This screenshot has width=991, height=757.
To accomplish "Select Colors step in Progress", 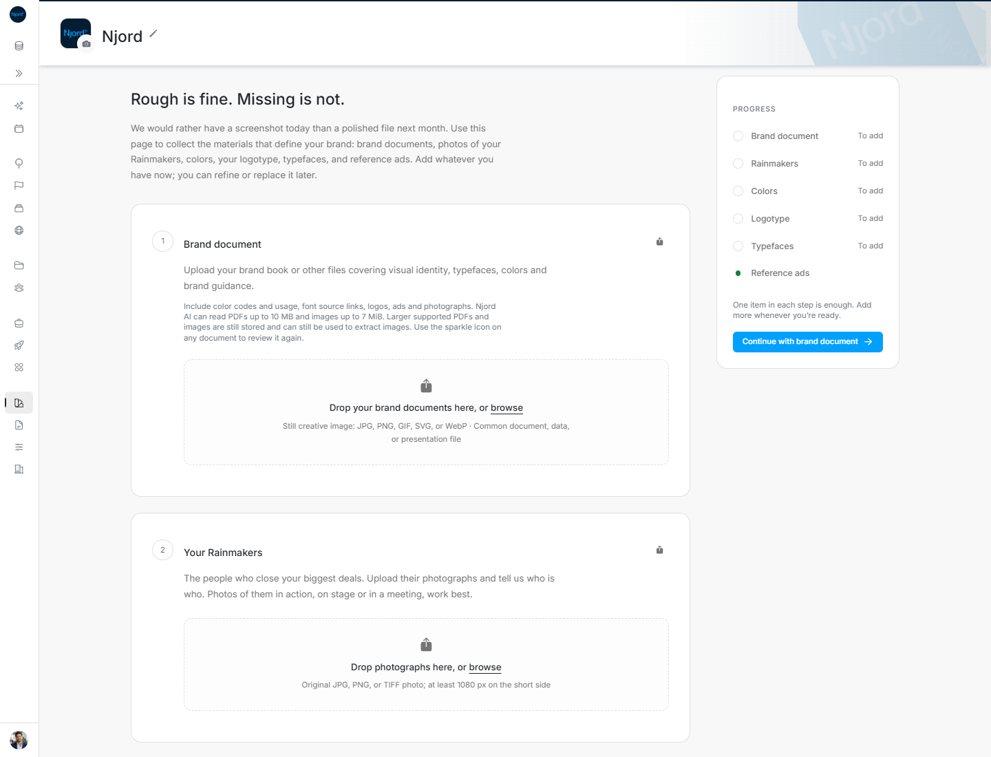I will tap(808, 191).
